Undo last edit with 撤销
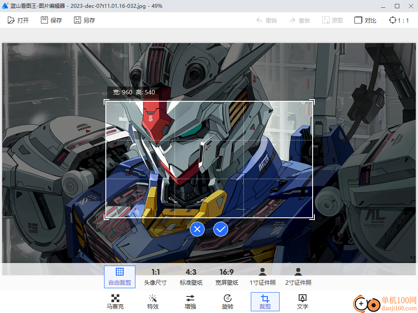The width and height of the screenshot is (418, 313). tap(266, 20)
